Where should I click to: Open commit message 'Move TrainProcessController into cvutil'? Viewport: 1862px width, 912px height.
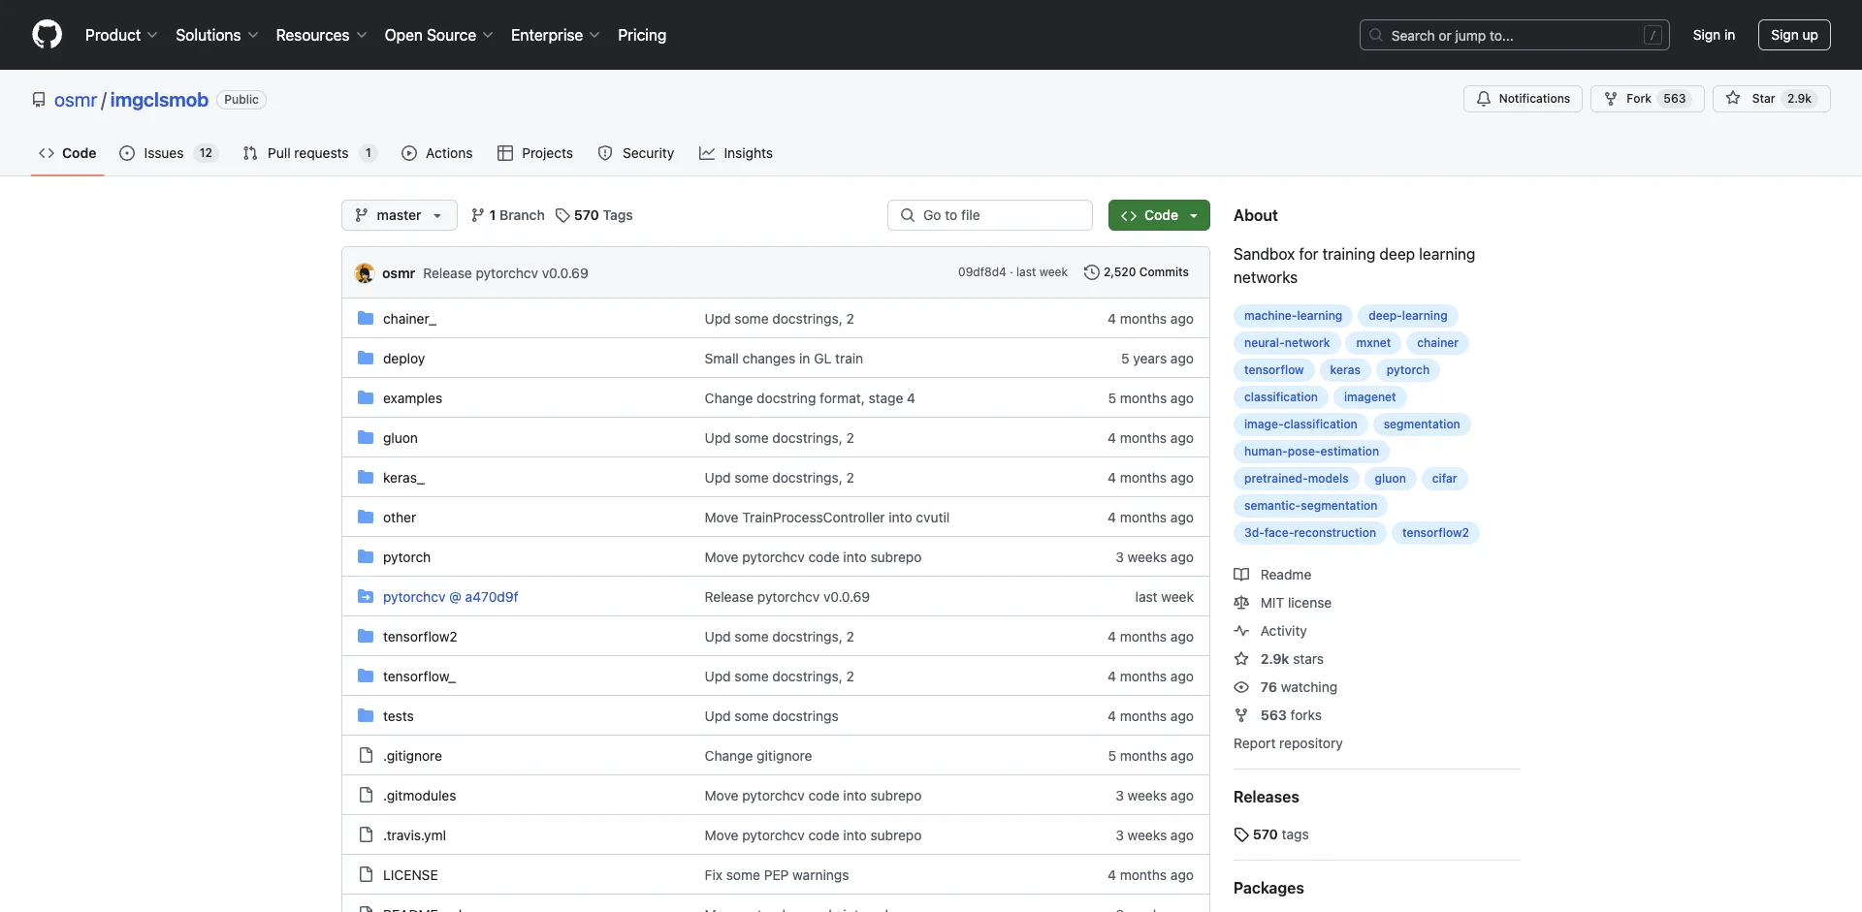tap(826, 518)
